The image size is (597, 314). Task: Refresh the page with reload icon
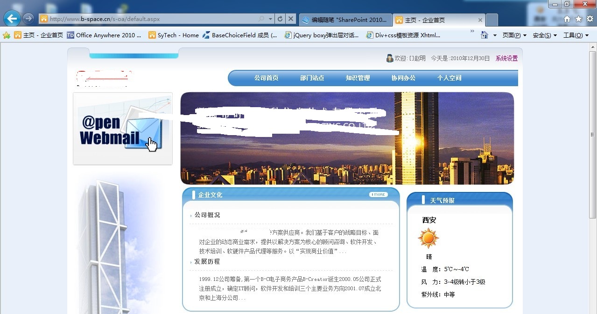coord(280,19)
